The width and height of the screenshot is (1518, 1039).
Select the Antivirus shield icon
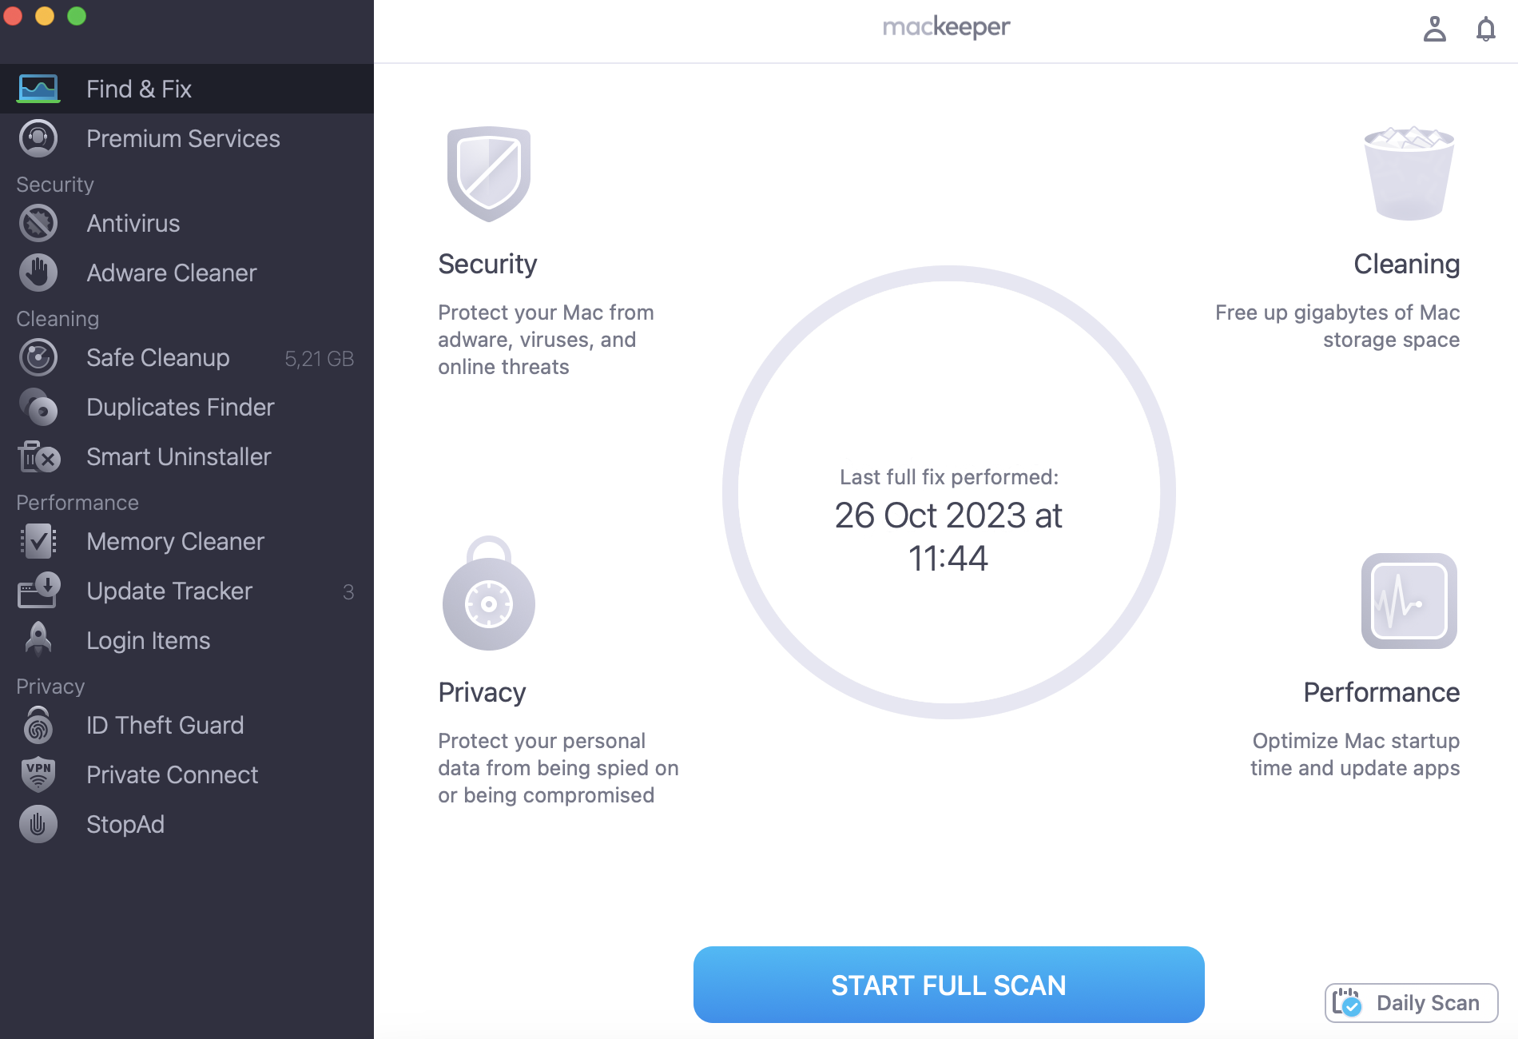[x=37, y=223]
